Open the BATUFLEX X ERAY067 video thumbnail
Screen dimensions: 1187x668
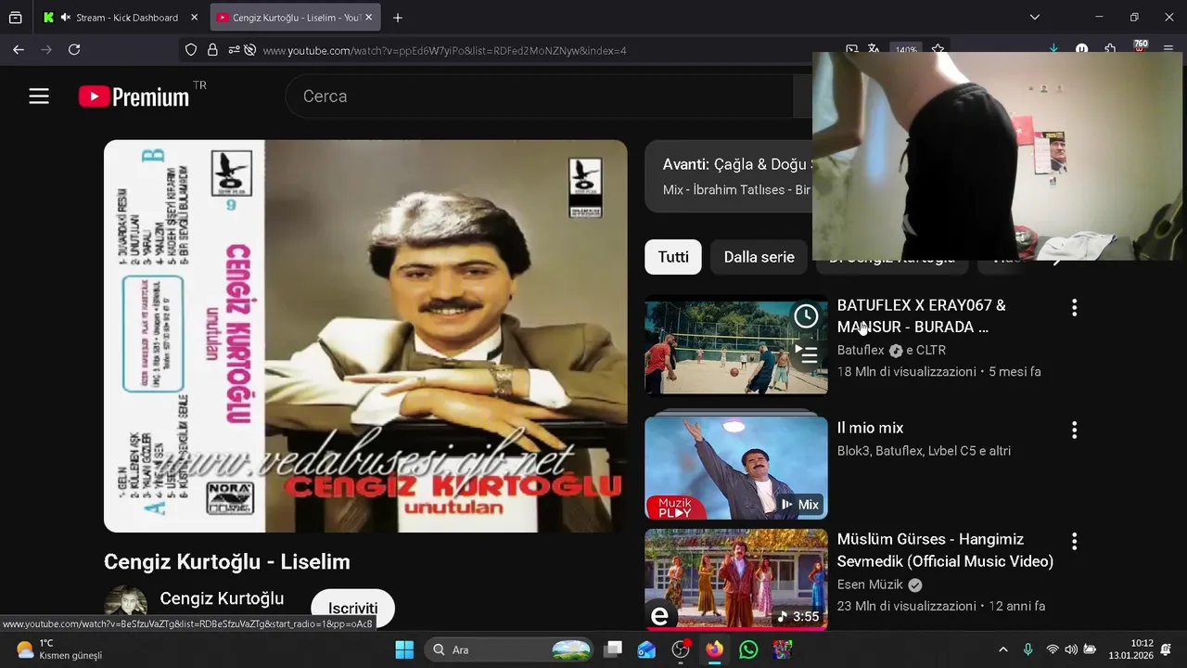pos(736,346)
